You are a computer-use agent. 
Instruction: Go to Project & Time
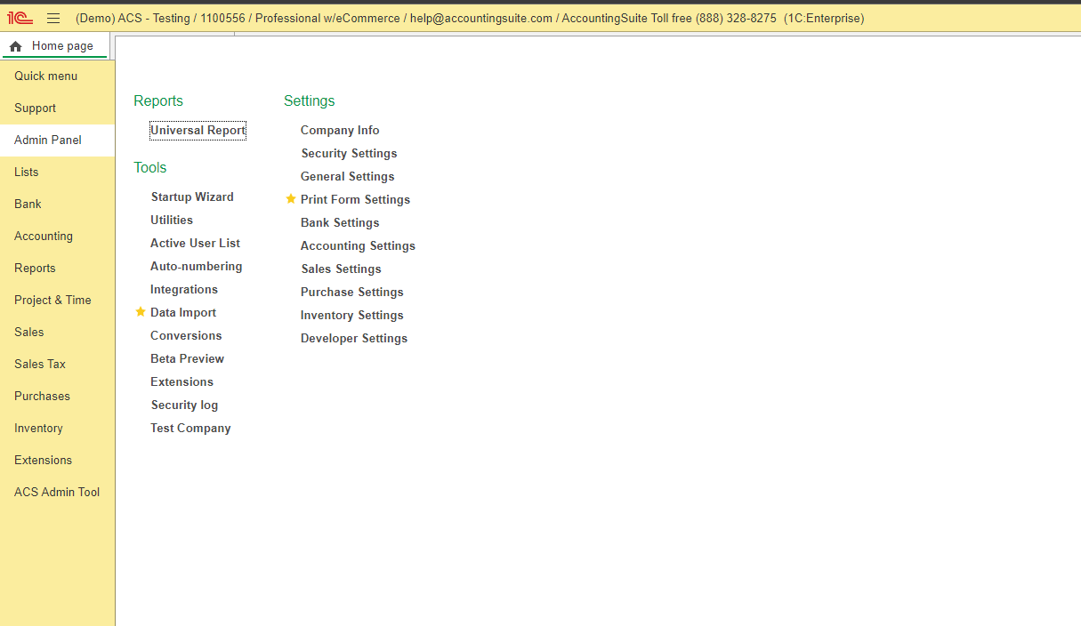[x=58, y=301]
